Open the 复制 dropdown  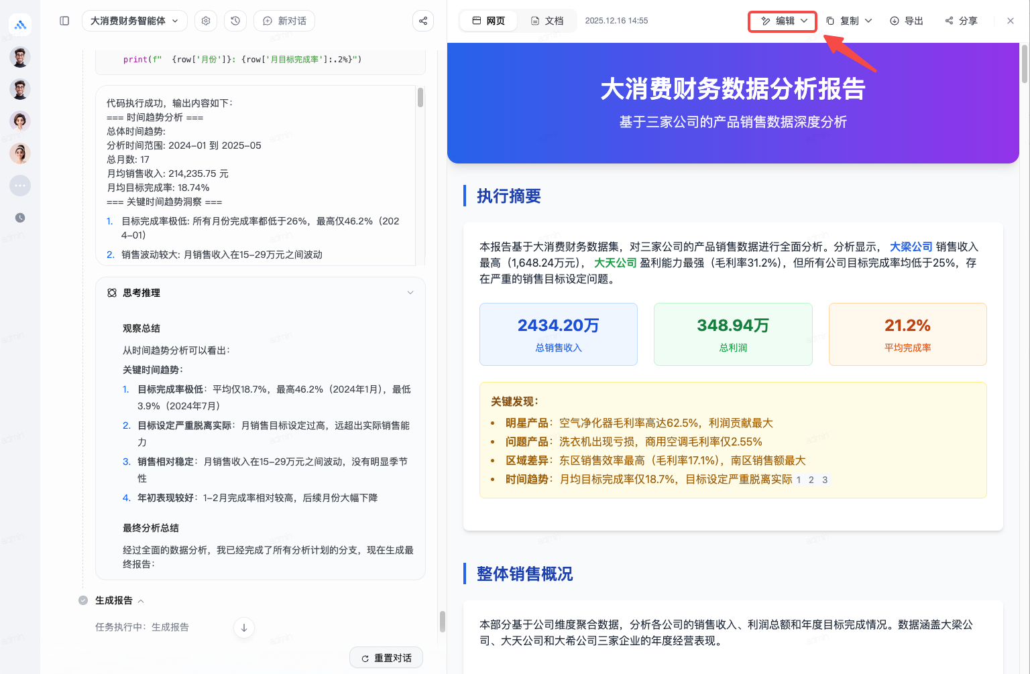click(x=849, y=21)
